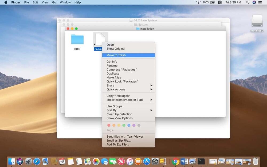Open the Go menu in menu bar
The image size is (267, 167).
[54, 2]
